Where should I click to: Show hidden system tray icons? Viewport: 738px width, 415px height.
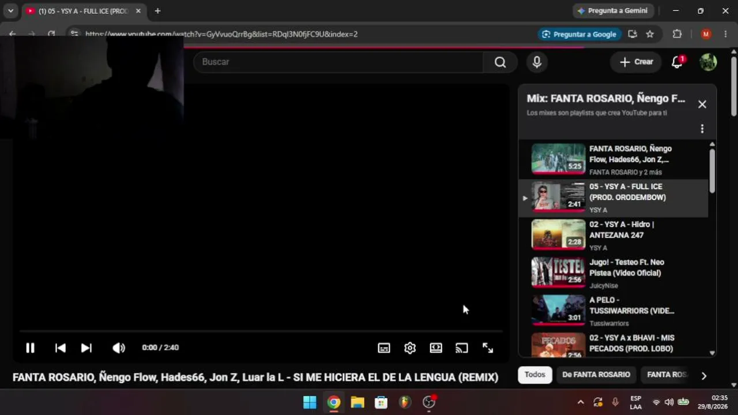[x=581, y=402]
